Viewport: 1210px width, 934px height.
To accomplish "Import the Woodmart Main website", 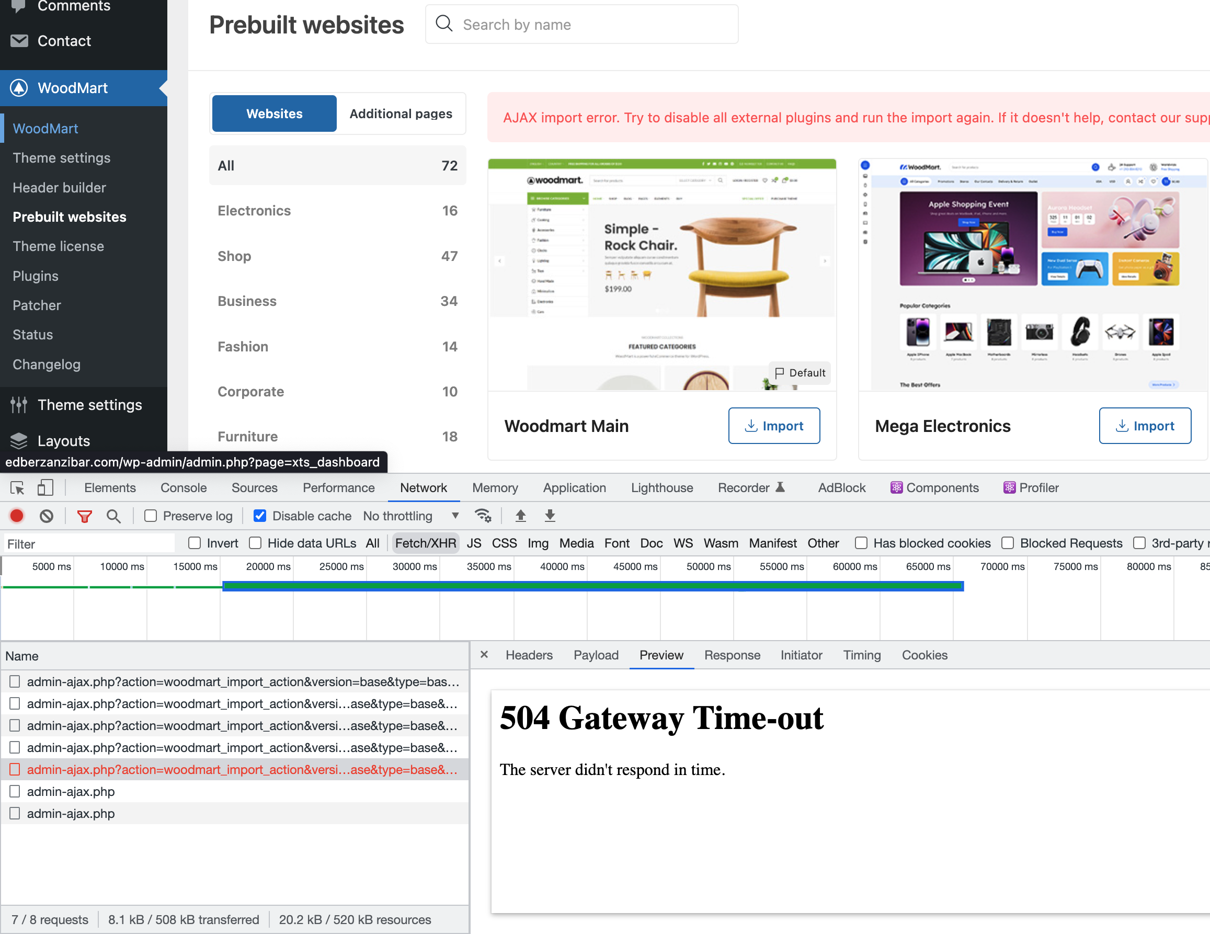I will pos(773,426).
